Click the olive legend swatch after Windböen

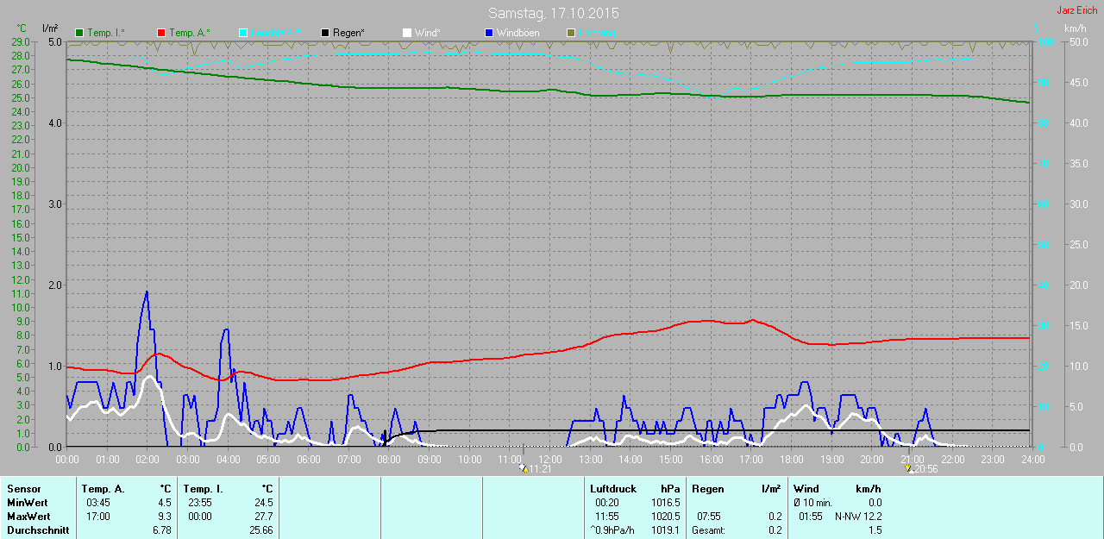coord(570,33)
